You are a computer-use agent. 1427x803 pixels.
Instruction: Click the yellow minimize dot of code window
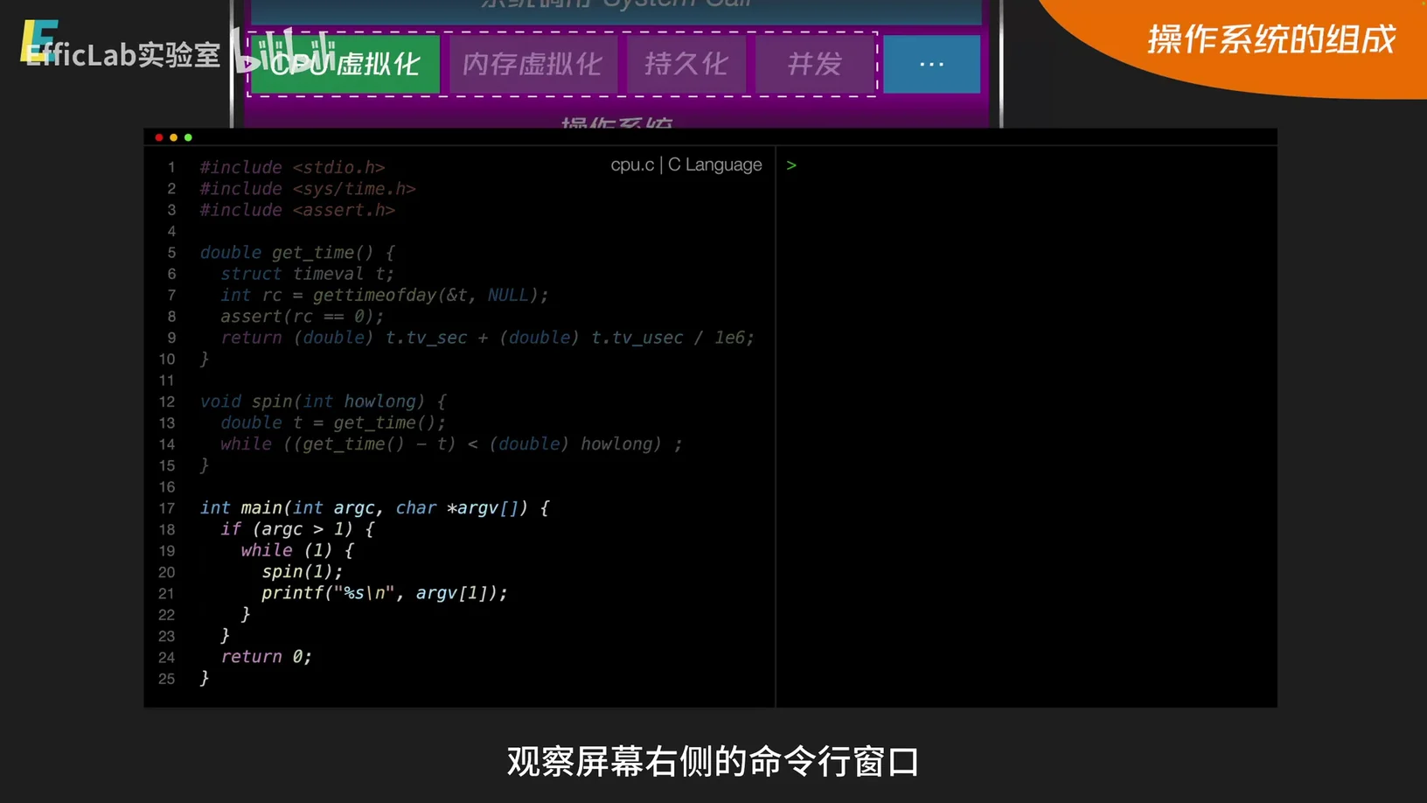pyautogui.click(x=173, y=137)
